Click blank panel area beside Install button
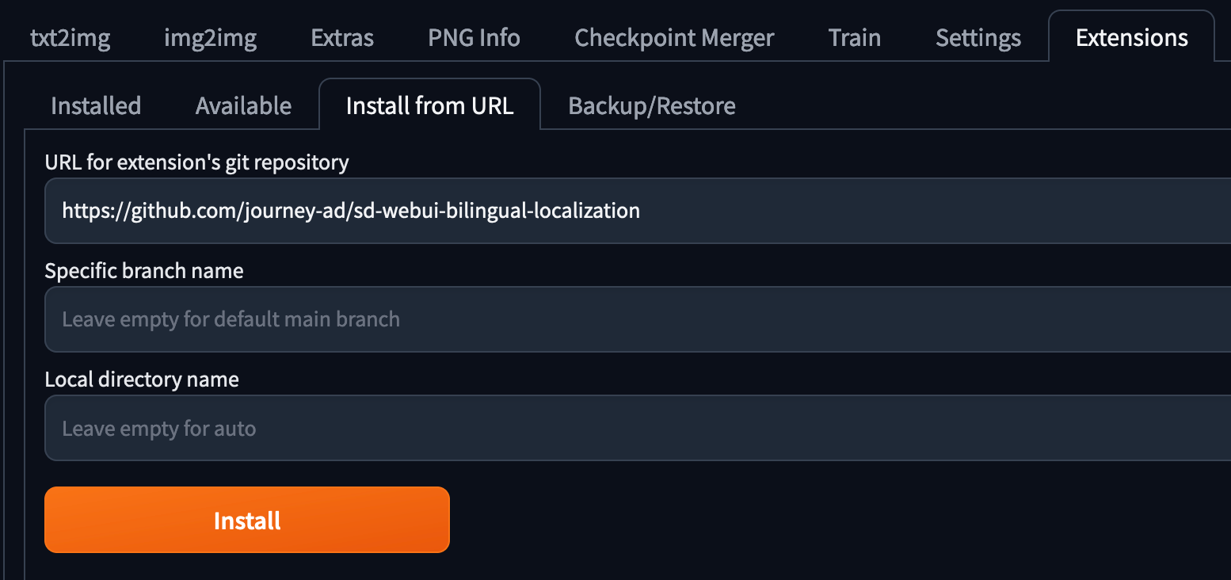The width and height of the screenshot is (1231, 580). tap(792, 520)
